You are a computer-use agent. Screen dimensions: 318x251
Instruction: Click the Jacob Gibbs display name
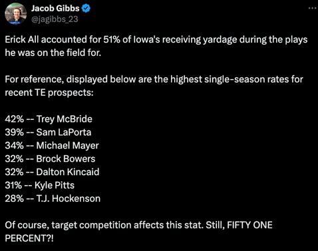coord(55,9)
